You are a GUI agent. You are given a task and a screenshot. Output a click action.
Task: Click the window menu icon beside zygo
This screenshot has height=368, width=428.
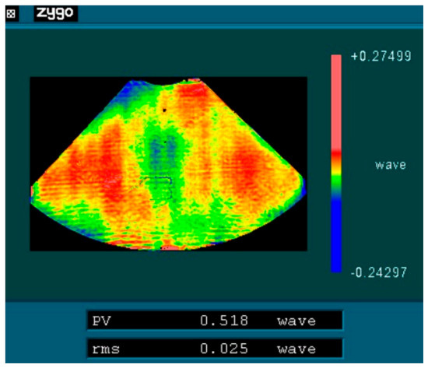11,14
